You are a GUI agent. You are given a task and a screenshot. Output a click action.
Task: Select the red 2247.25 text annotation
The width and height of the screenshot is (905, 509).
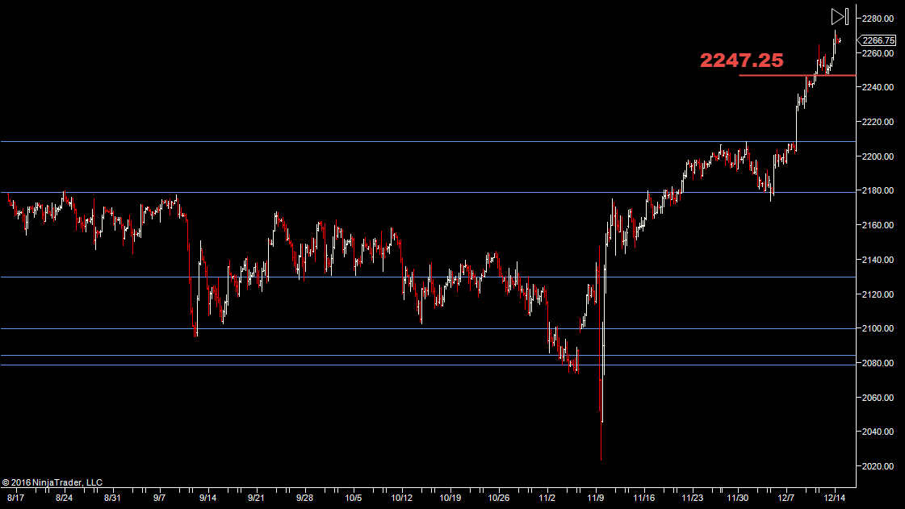pyautogui.click(x=741, y=60)
